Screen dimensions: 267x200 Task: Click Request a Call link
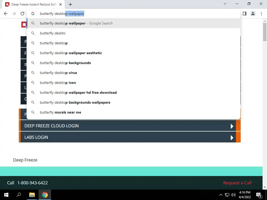[x=237, y=183]
